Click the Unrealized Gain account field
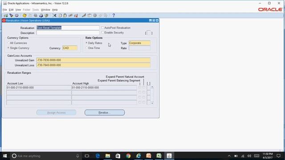The width and height of the screenshot is (285, 160). (x=94, y=60)
